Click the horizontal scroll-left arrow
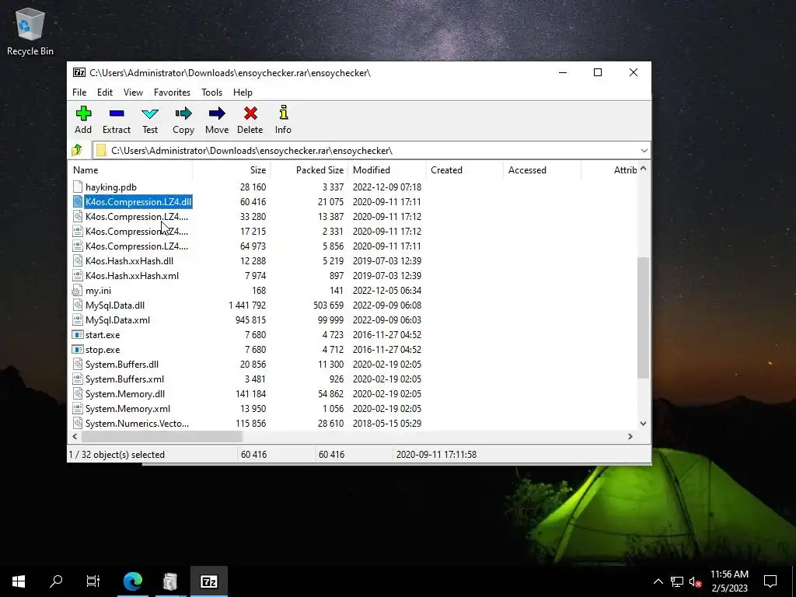The width and height of the screenshot is (796, 597). coord(75,437)
